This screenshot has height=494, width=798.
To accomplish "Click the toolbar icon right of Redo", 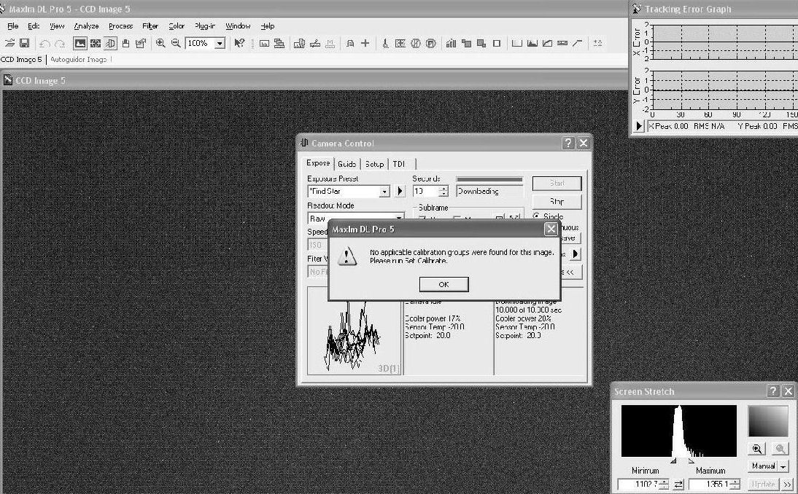I will (80, 43).
